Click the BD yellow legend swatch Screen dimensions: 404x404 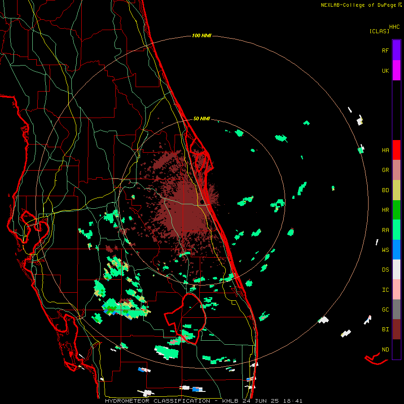click(396, 190)
